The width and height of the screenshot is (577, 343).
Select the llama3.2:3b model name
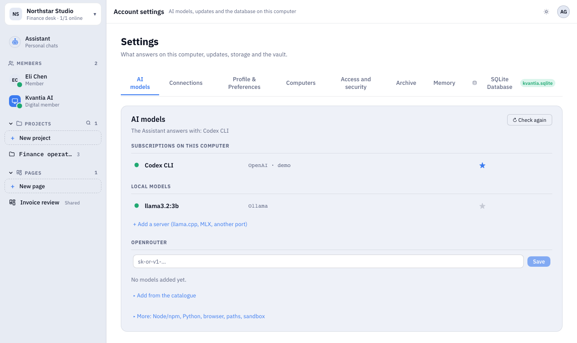162,206
